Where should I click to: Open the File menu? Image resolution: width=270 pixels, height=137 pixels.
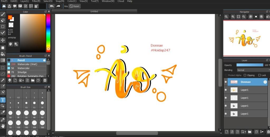(4, 1)
